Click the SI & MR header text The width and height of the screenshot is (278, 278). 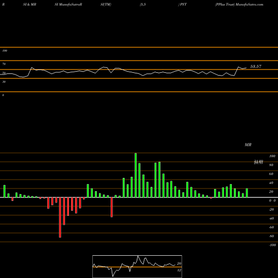coord(29,4)
